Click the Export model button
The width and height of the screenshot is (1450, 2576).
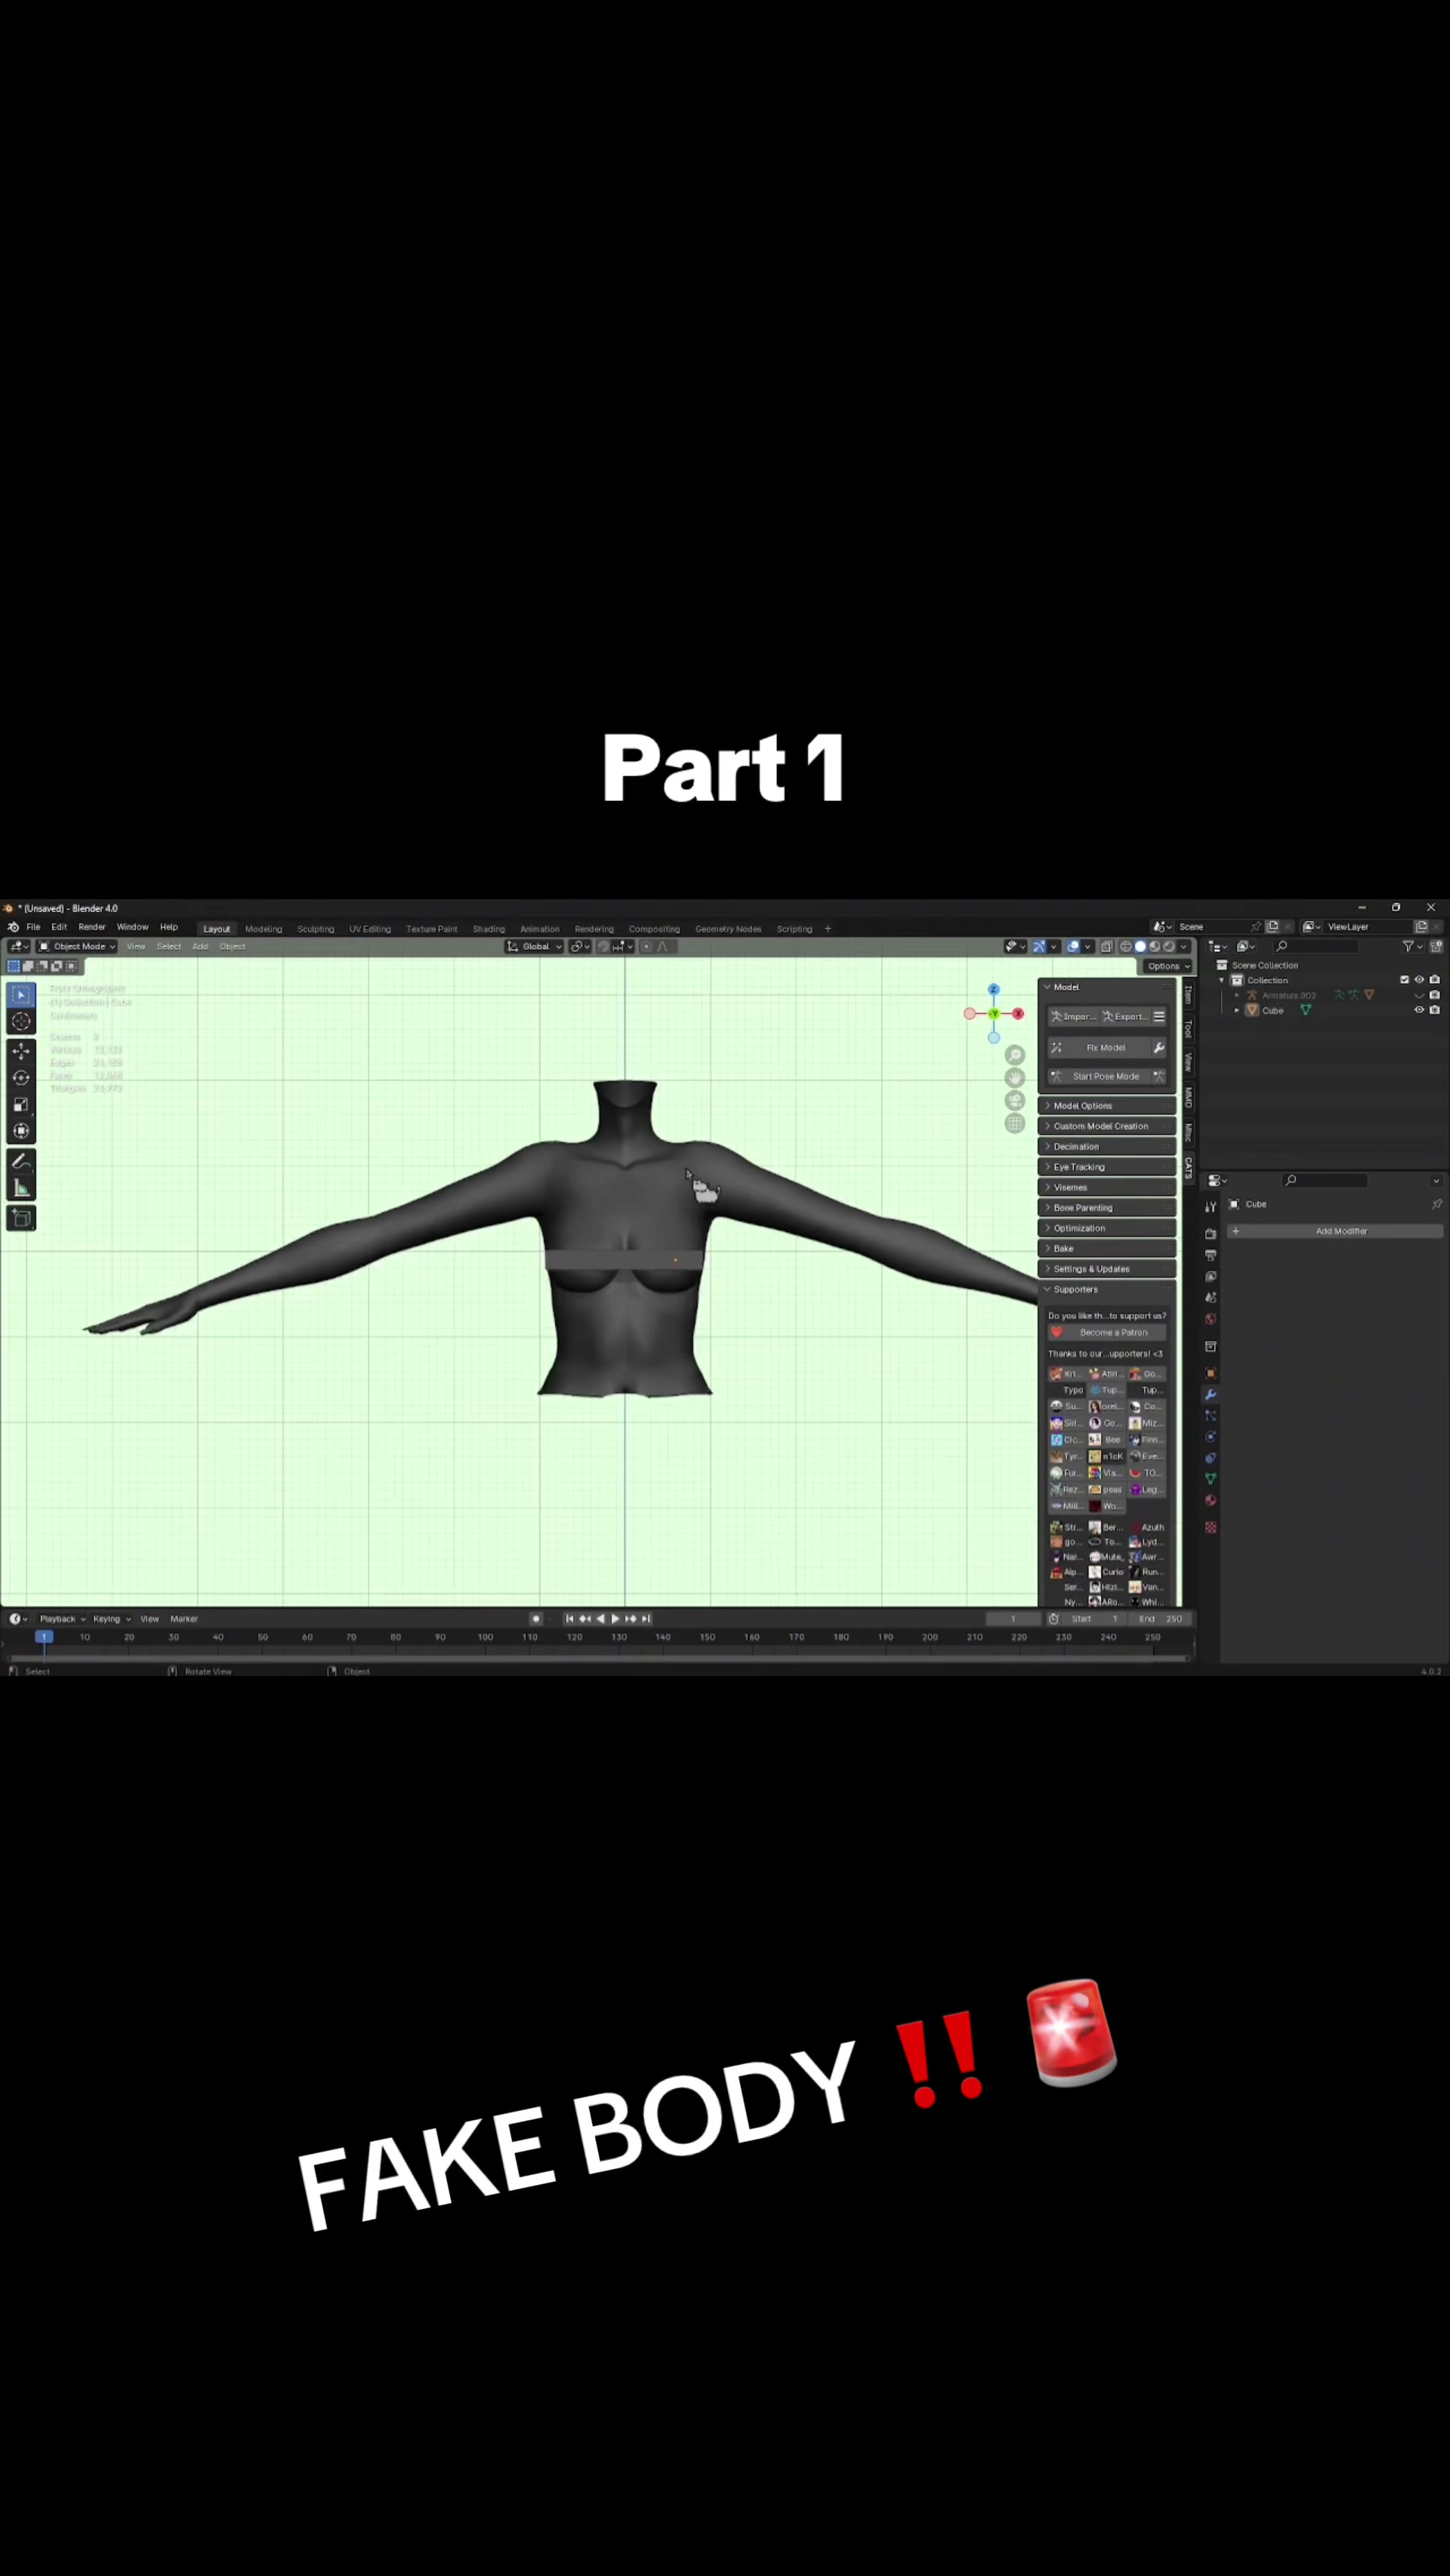pos(1125,1017)
